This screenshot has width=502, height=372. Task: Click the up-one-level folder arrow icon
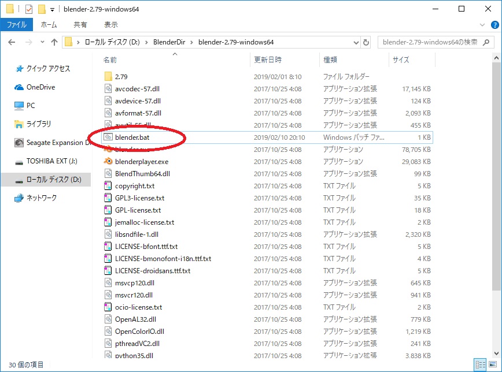(54, 42)
